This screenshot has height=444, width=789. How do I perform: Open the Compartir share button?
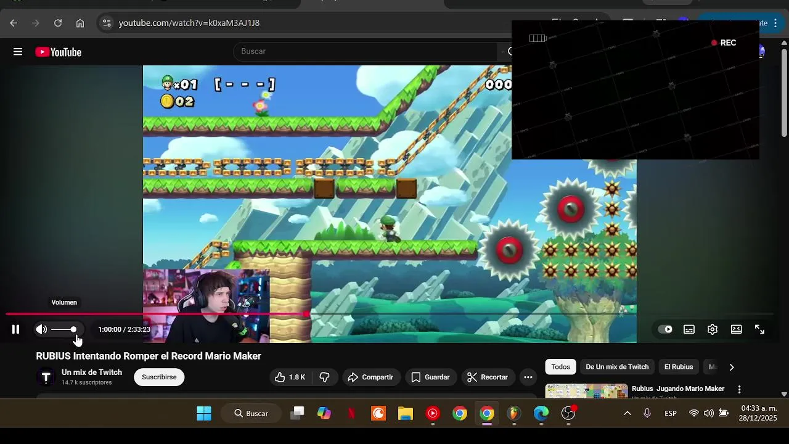(370, 377)
